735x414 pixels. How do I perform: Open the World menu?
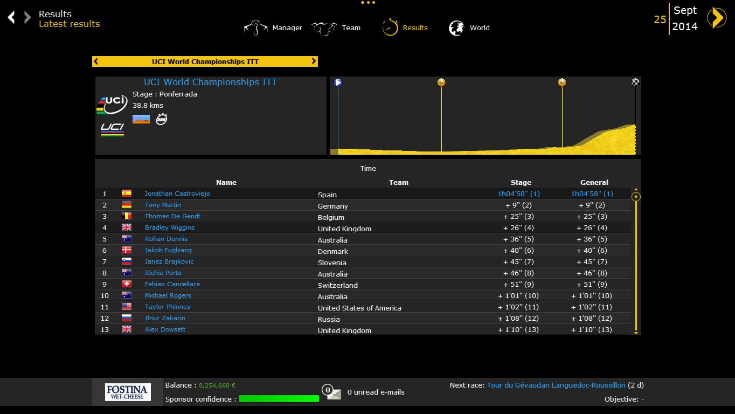pyautogui.click(x=469, y=27)
